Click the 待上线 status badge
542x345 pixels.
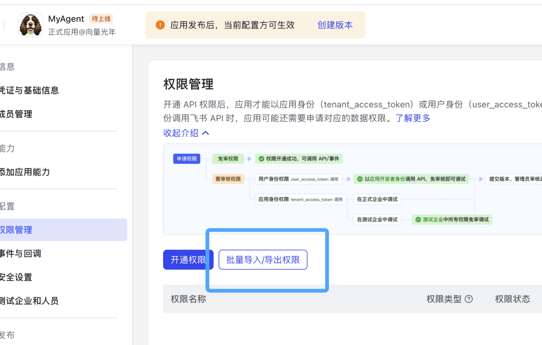coord(100,19)
